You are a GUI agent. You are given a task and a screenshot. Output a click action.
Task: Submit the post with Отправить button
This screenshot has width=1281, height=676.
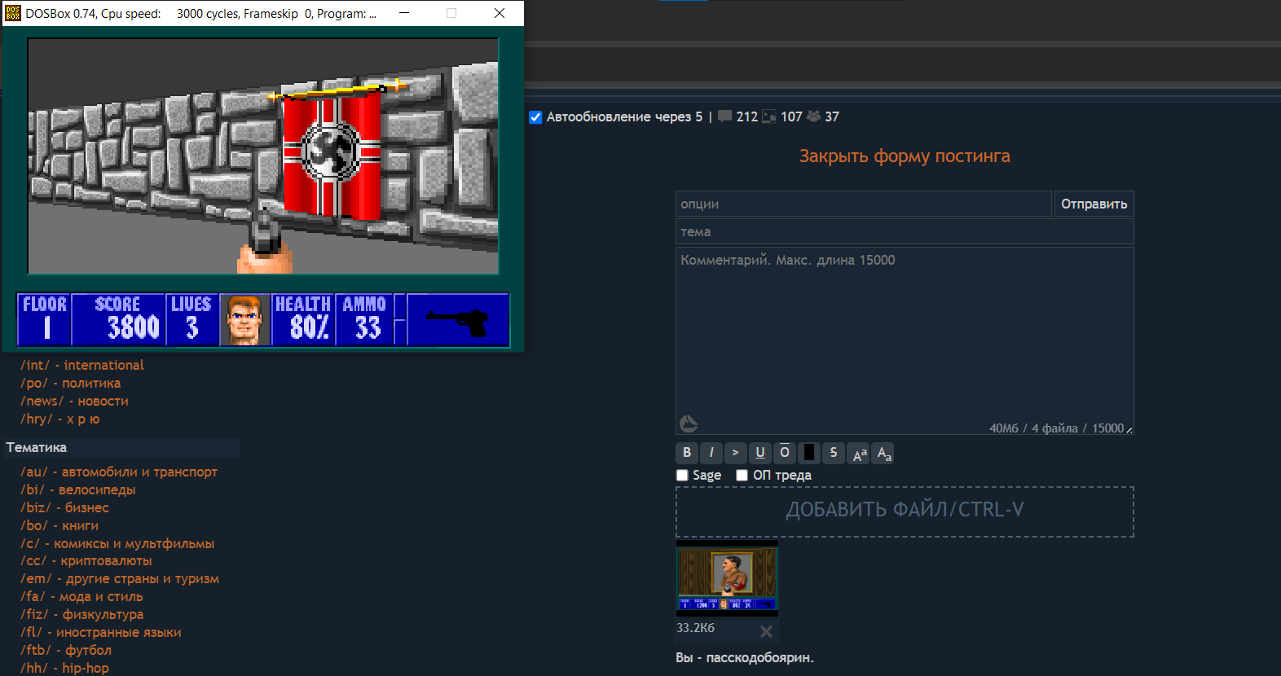1094,204
